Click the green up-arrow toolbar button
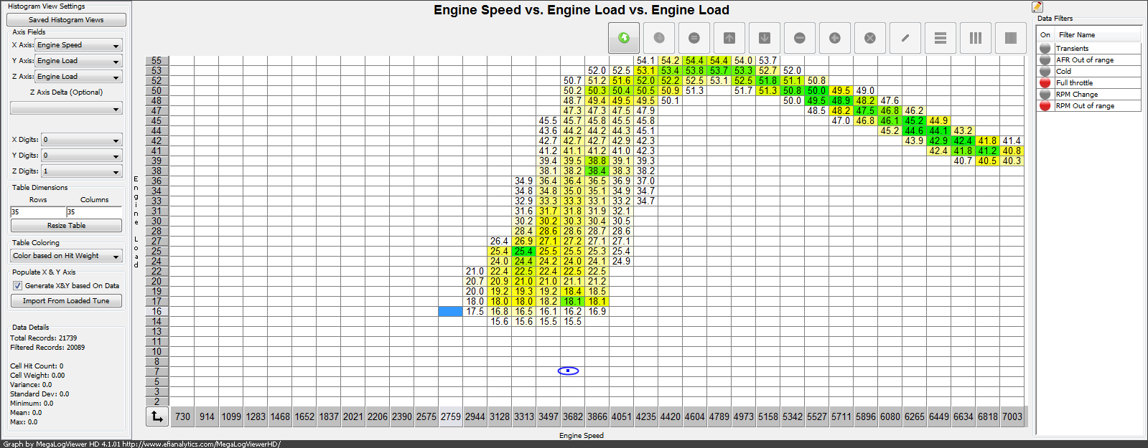This screenshot has width=1148, height=448. [x=624, y=38]
